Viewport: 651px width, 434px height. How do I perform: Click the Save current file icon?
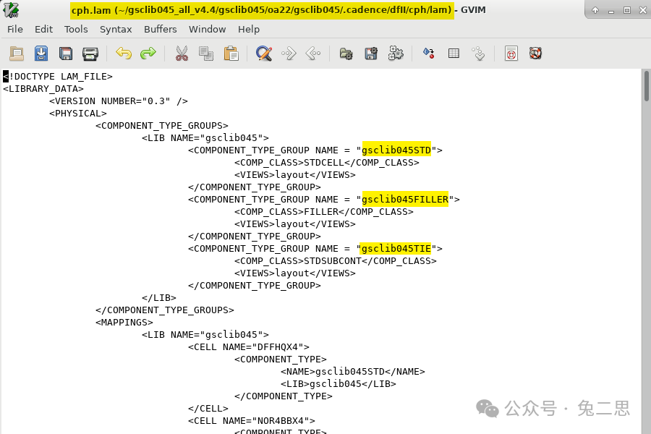coord(41,54)
